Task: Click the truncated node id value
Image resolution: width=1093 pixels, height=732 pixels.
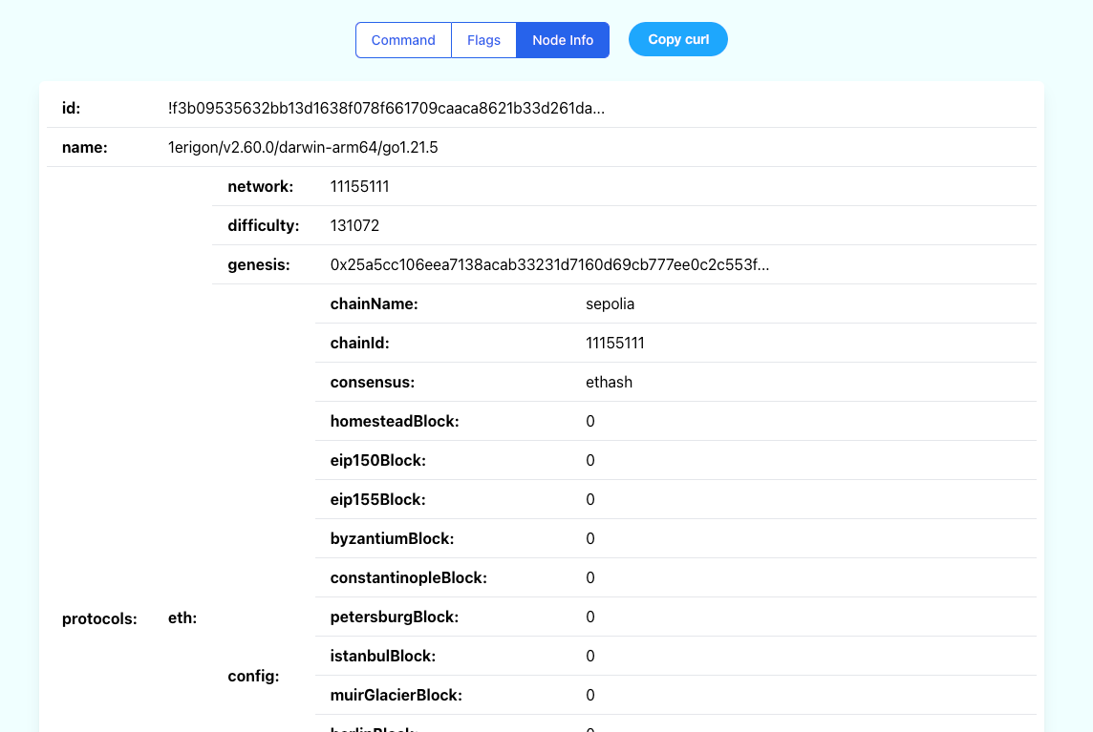Action: [x=386, y=109]
